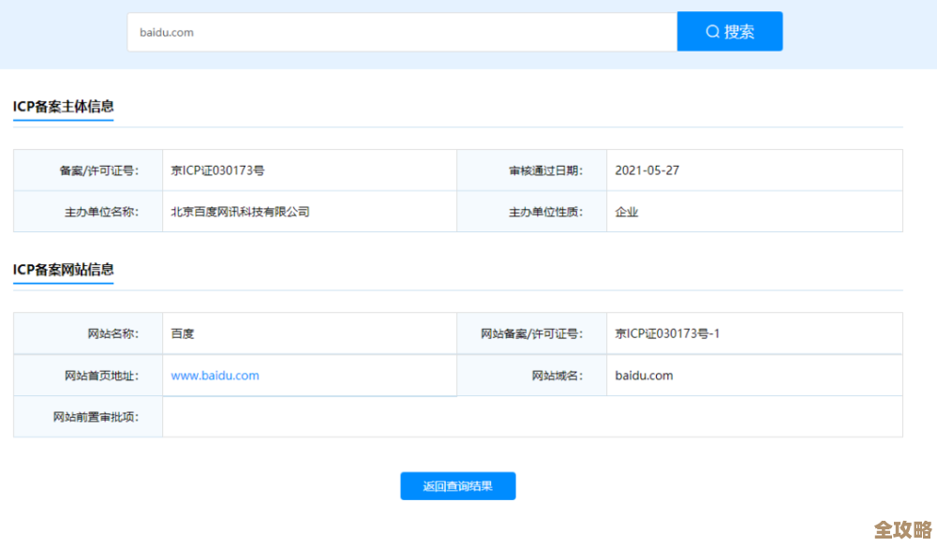
Task: Click the 网站名称 value 百度
Action: pos(182,333)
